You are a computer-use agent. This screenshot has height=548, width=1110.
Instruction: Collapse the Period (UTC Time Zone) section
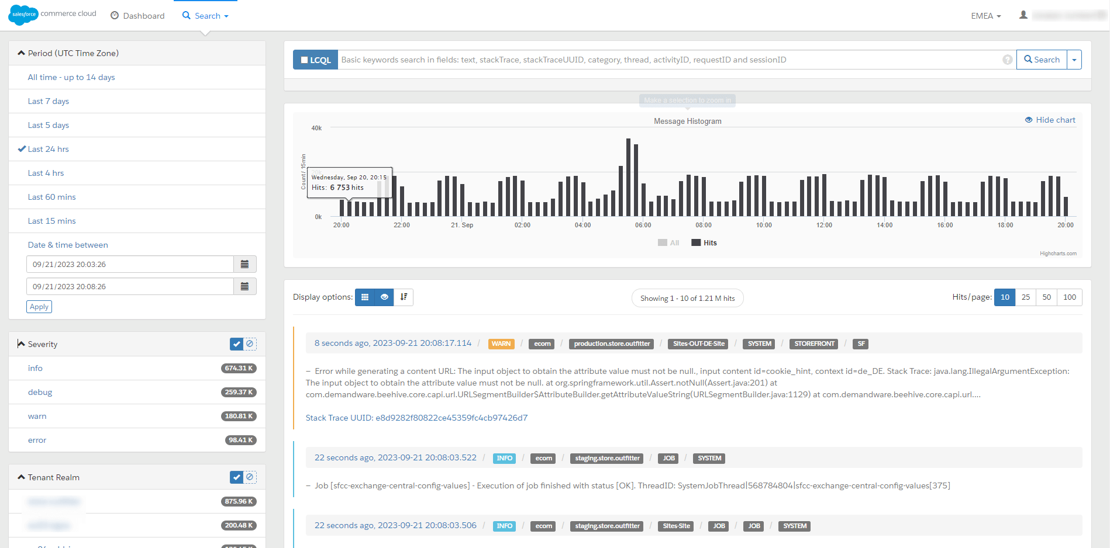click(22, 53)
